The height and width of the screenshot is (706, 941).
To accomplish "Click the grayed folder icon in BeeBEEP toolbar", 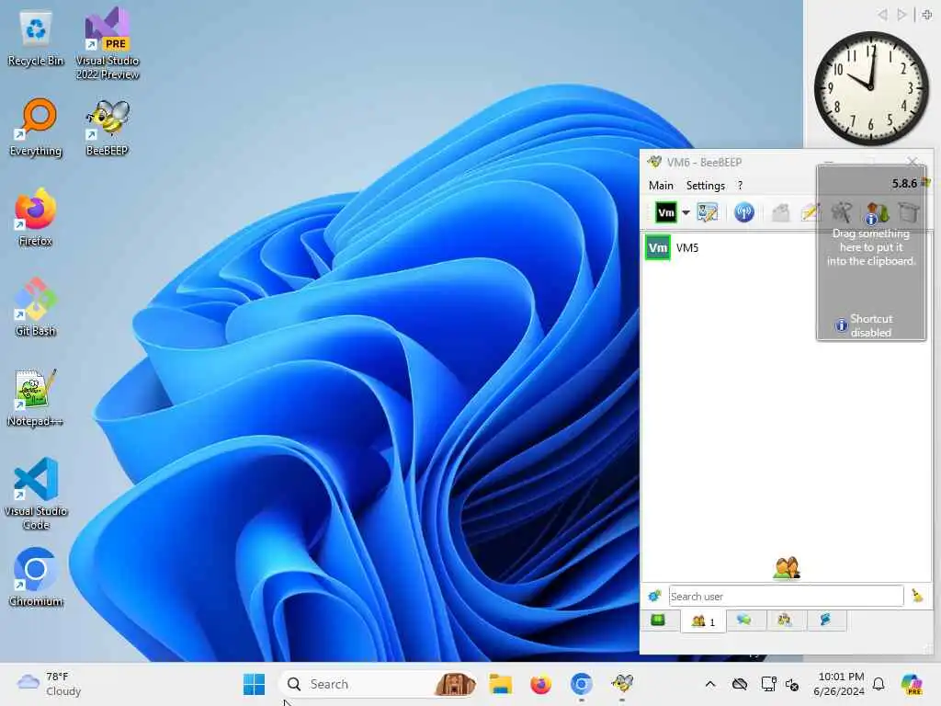I will (780, 212).
